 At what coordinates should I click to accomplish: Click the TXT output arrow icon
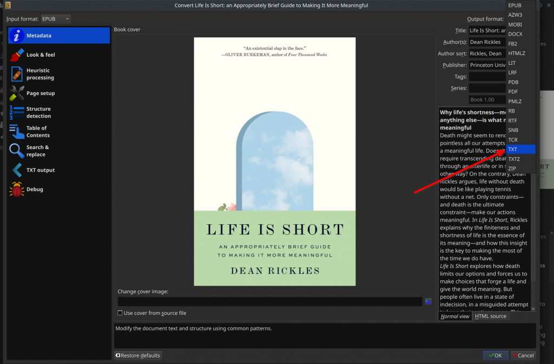[x=17, y=170]
